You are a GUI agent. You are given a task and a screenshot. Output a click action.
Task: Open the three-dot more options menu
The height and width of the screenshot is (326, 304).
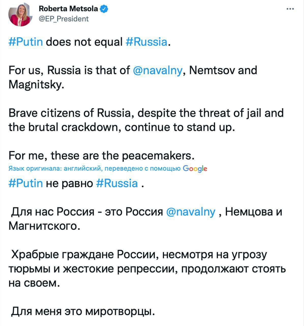[290, 9]
